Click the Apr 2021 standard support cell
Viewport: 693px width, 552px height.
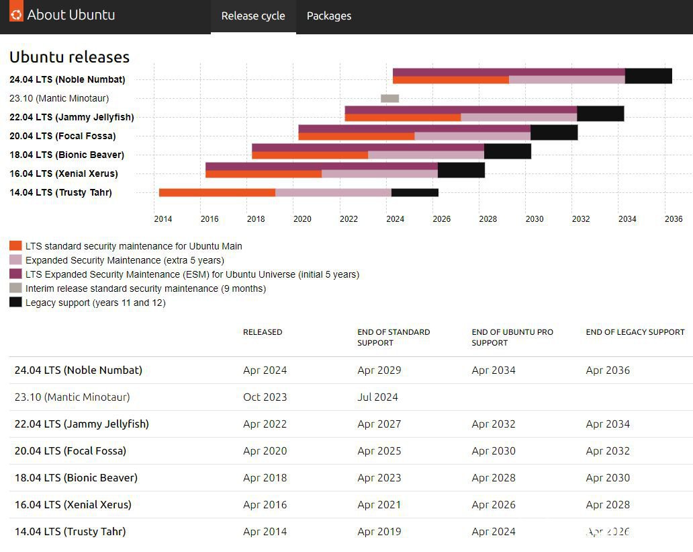click(379, 505)
